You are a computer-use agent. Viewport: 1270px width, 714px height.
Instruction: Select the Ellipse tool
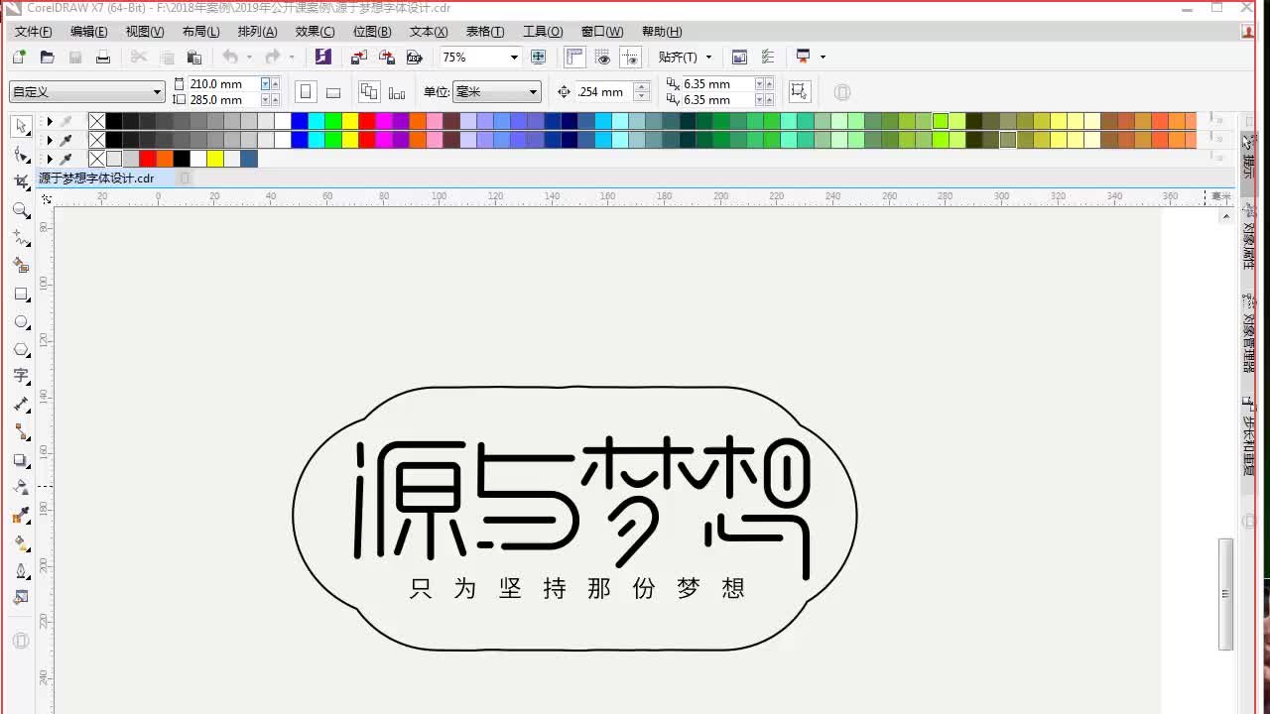(21, 321)
